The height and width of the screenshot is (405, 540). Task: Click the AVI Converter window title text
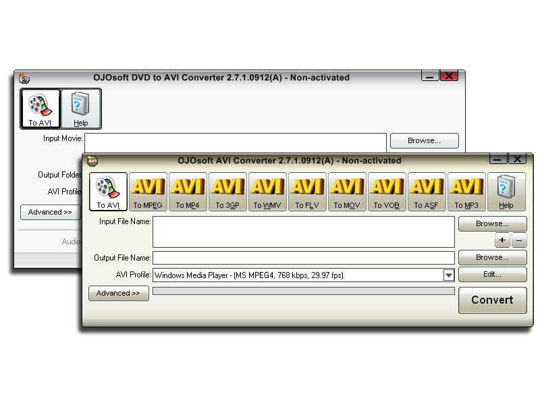290,161
